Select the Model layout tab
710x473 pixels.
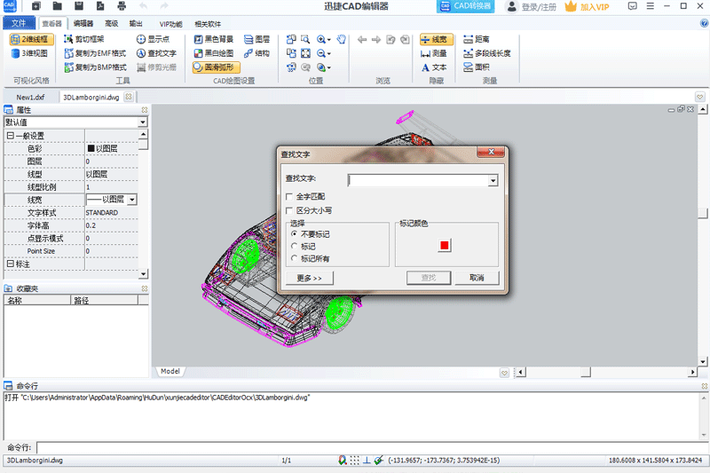pyautogui.click(x=170, y=371)
